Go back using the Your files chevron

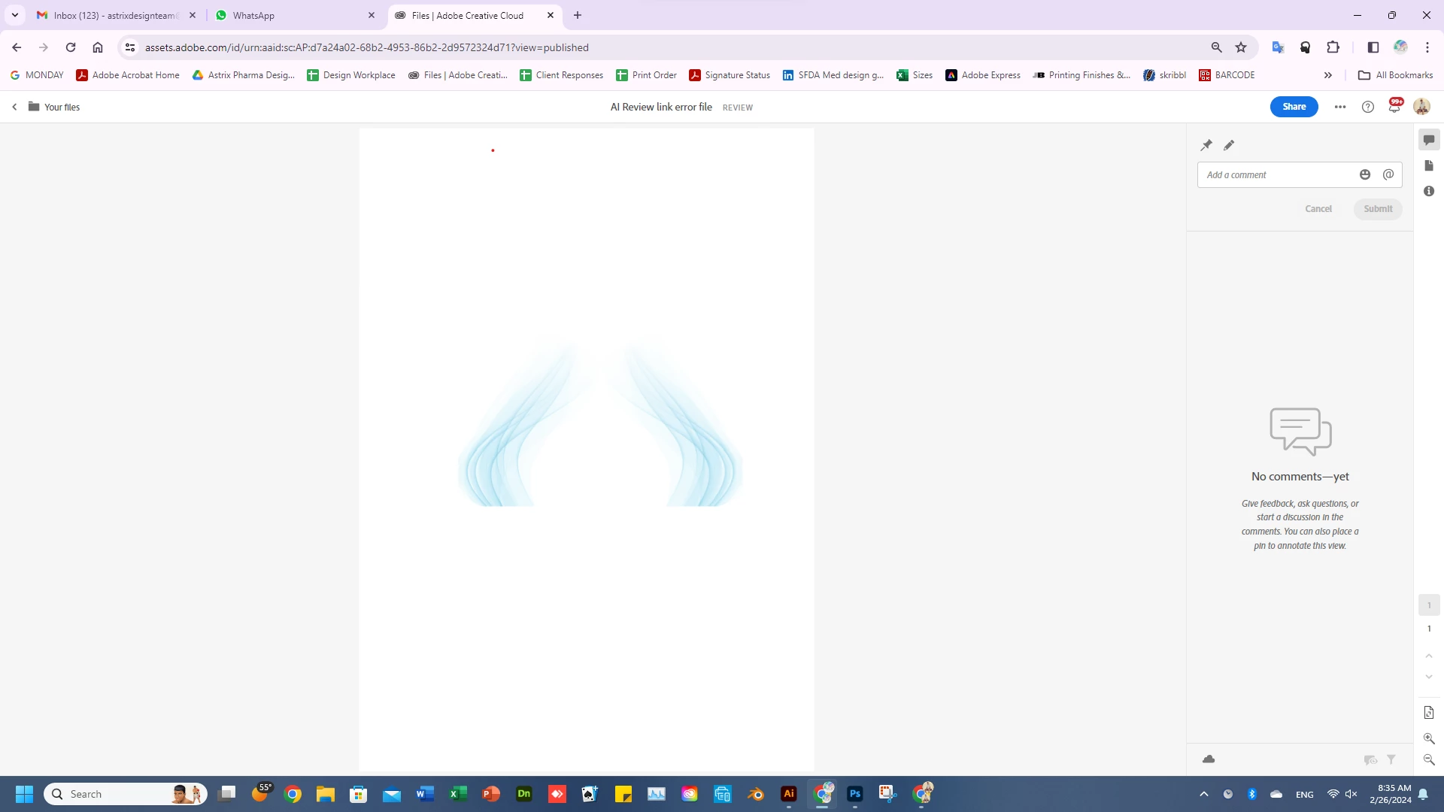pos(14,107)
